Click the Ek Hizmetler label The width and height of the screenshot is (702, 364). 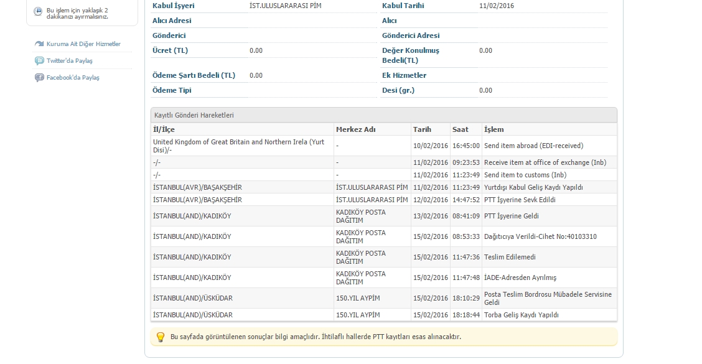(404, 75)
